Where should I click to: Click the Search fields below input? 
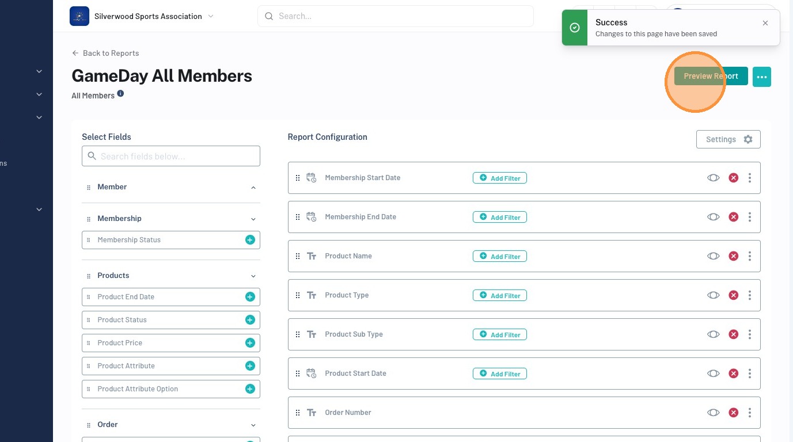pyautogui.click(x=171, y=156)
